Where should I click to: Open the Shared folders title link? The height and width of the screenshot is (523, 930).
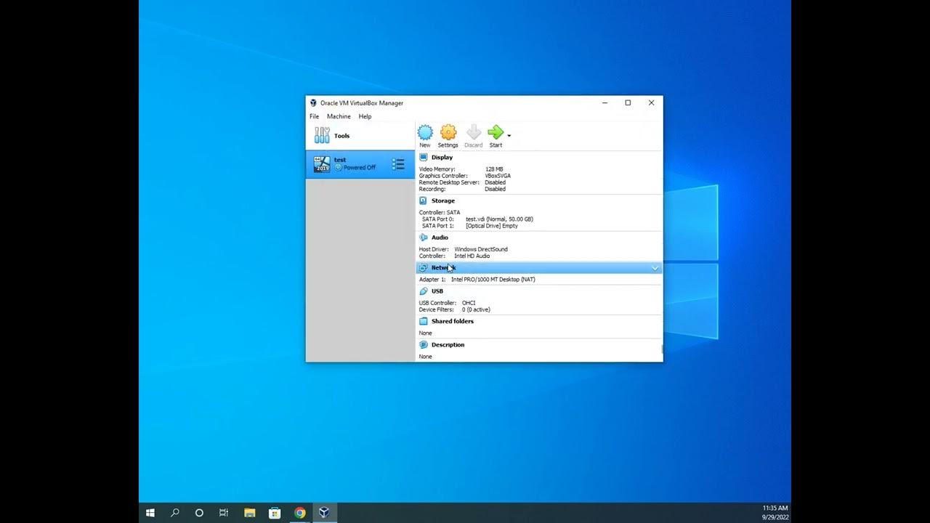pyautogui.click(x=453, y=321)
